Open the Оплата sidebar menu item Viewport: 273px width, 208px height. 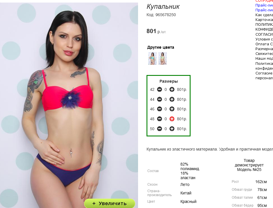tap(264, 44)
